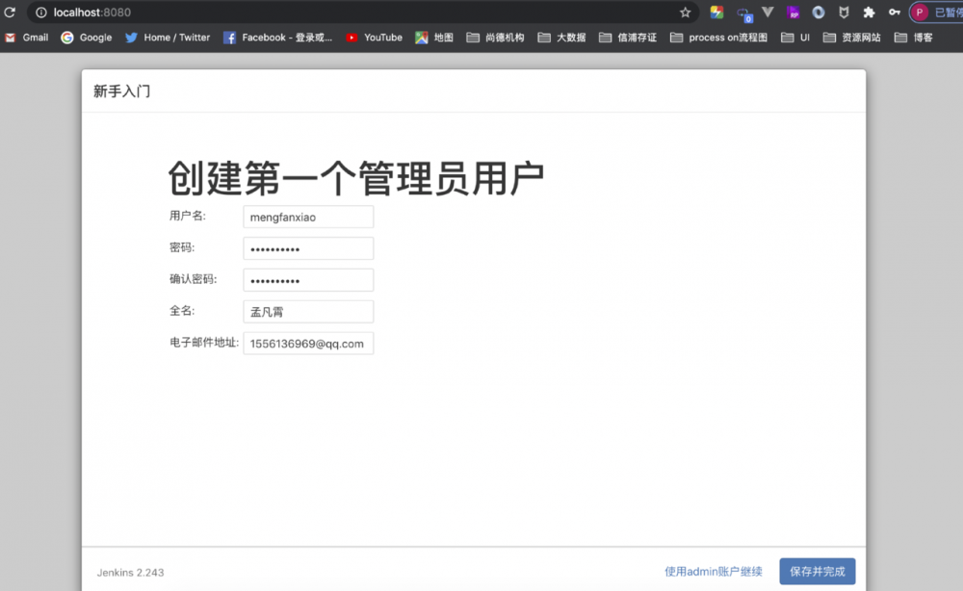
Task: Click the 用户名 input field
Action: click(x=307, y=216)
